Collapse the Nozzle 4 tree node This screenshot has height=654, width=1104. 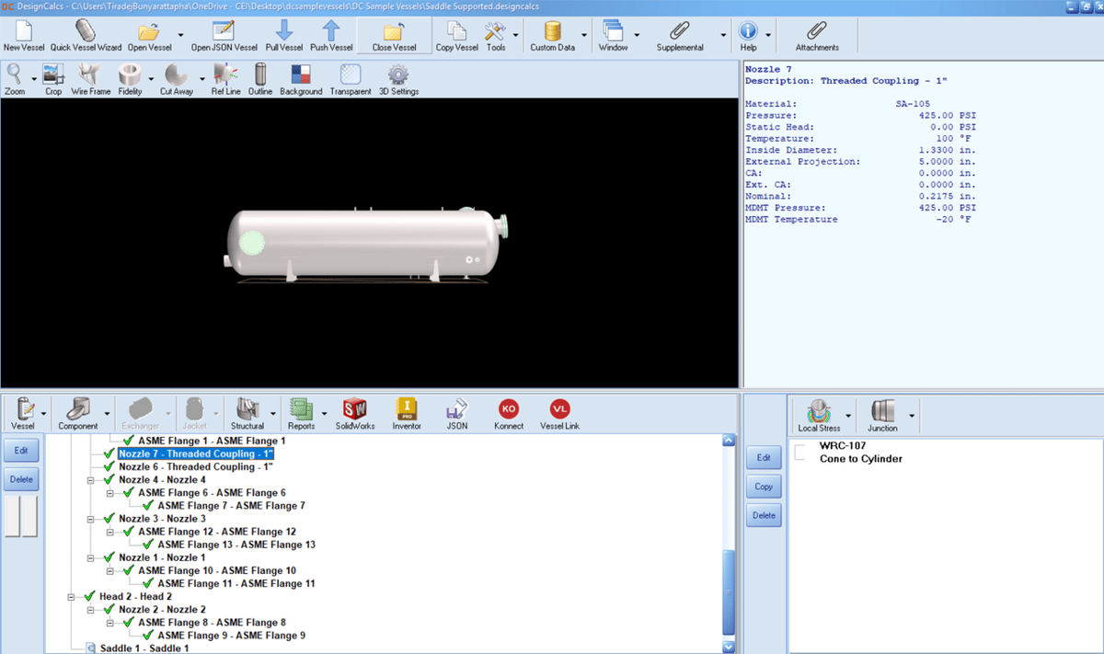[x=91, y=480]
